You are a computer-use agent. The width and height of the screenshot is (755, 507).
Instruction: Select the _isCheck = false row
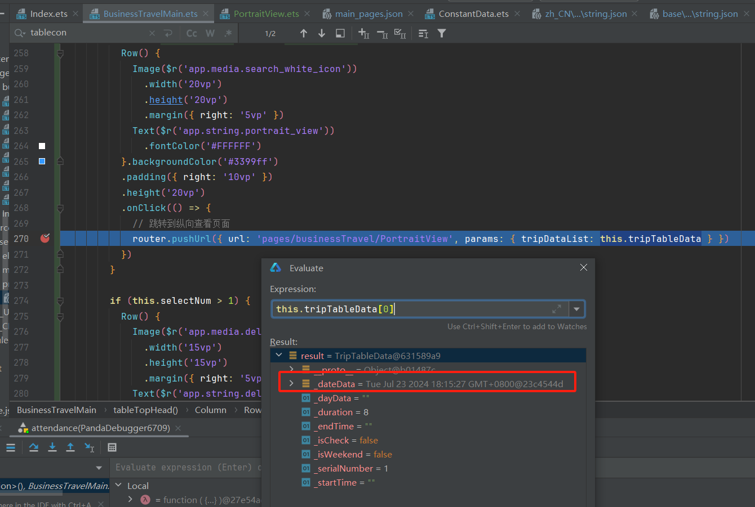coord(428,440)
